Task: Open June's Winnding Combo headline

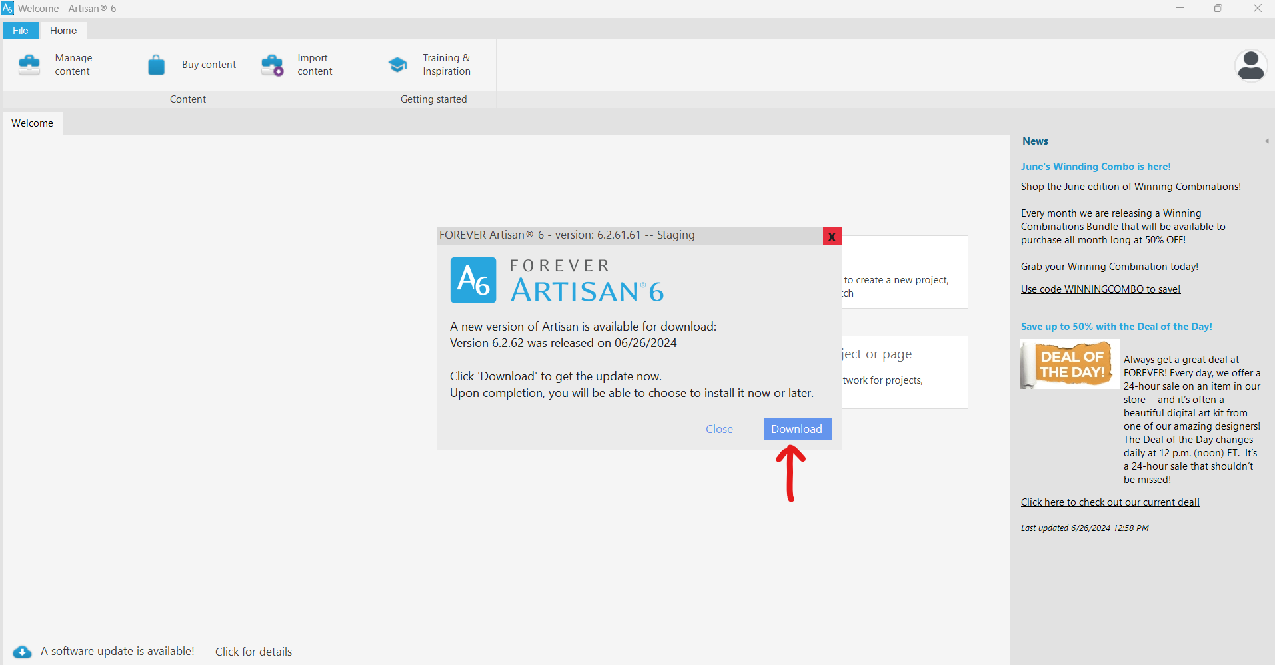Action: click(1096, 167)
